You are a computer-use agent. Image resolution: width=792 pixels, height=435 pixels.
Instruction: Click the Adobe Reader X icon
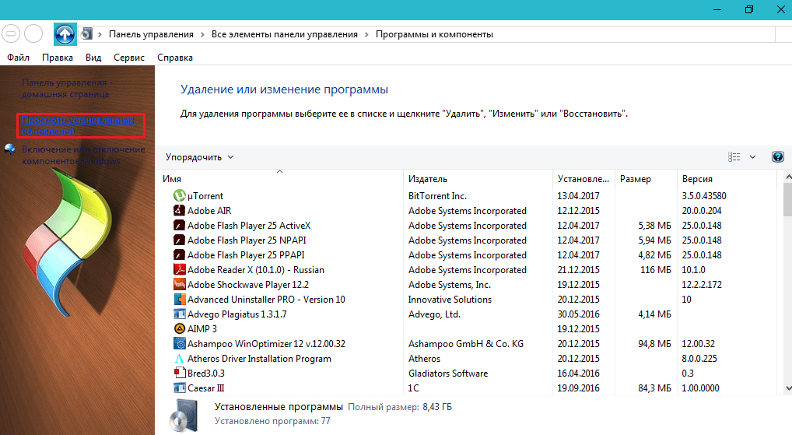[x=179, y=269]
